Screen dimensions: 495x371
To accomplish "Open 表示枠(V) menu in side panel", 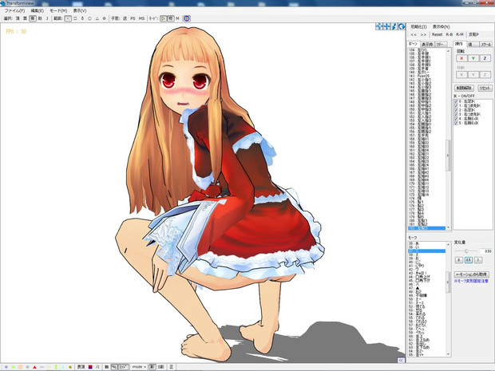I will 441,27.
